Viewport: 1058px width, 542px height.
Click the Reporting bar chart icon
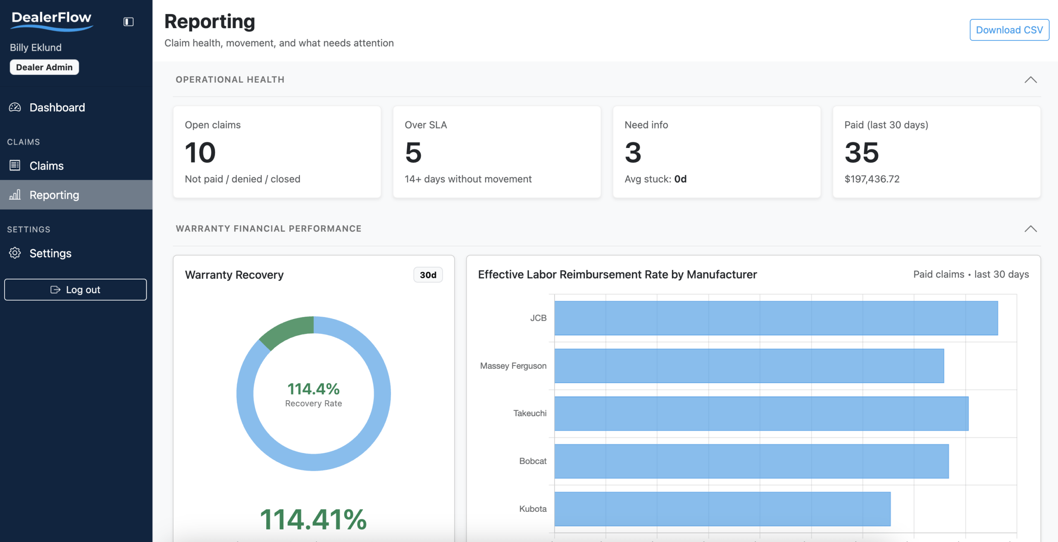coord(15,195)
